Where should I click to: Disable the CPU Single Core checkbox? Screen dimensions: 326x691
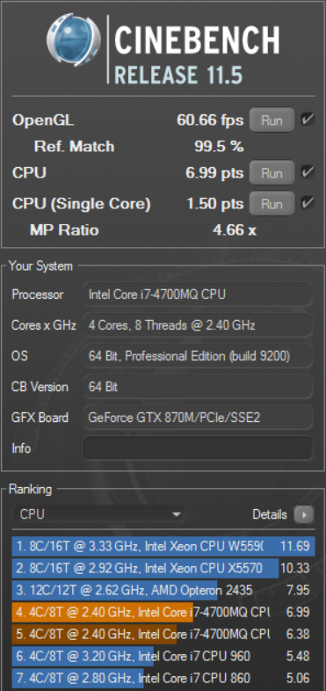pyautogui.click(x=307, y=203)
